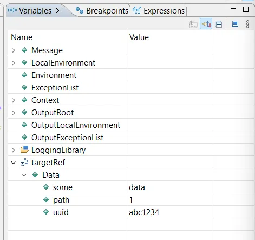Click the blue pin view icon
The width and height of the screenshot is (255, 240).
point(235,24)
